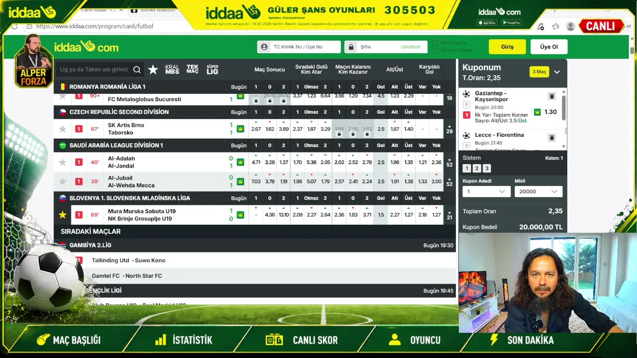637x358 pixels.
Task: Select odds 2.67 for SK Artis Brno win
Action: tap(256, 129)
